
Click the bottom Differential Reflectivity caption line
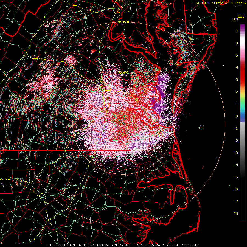tap(123, 245)
